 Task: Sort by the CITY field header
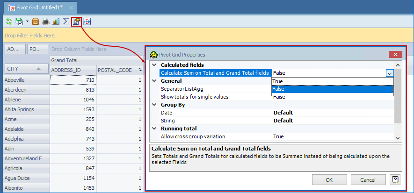[x=26, y=69]
